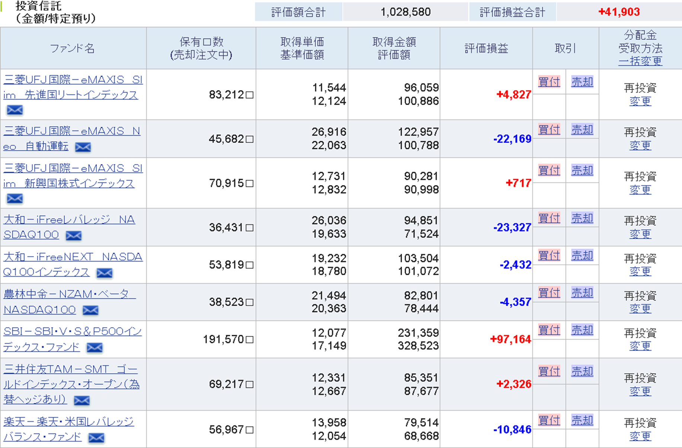Click mail icon beside 楽天・米国レバレッジバランス・ファンド
Screen dimensions: 682x448
coord(96,438)
